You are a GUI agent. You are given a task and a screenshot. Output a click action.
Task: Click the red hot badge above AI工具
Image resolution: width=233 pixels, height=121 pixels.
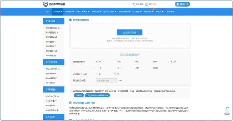tap(162, 10)
